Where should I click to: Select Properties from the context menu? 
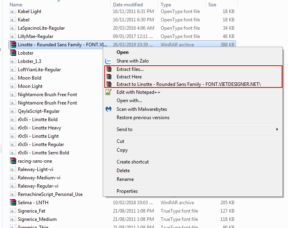click(127, 191)
